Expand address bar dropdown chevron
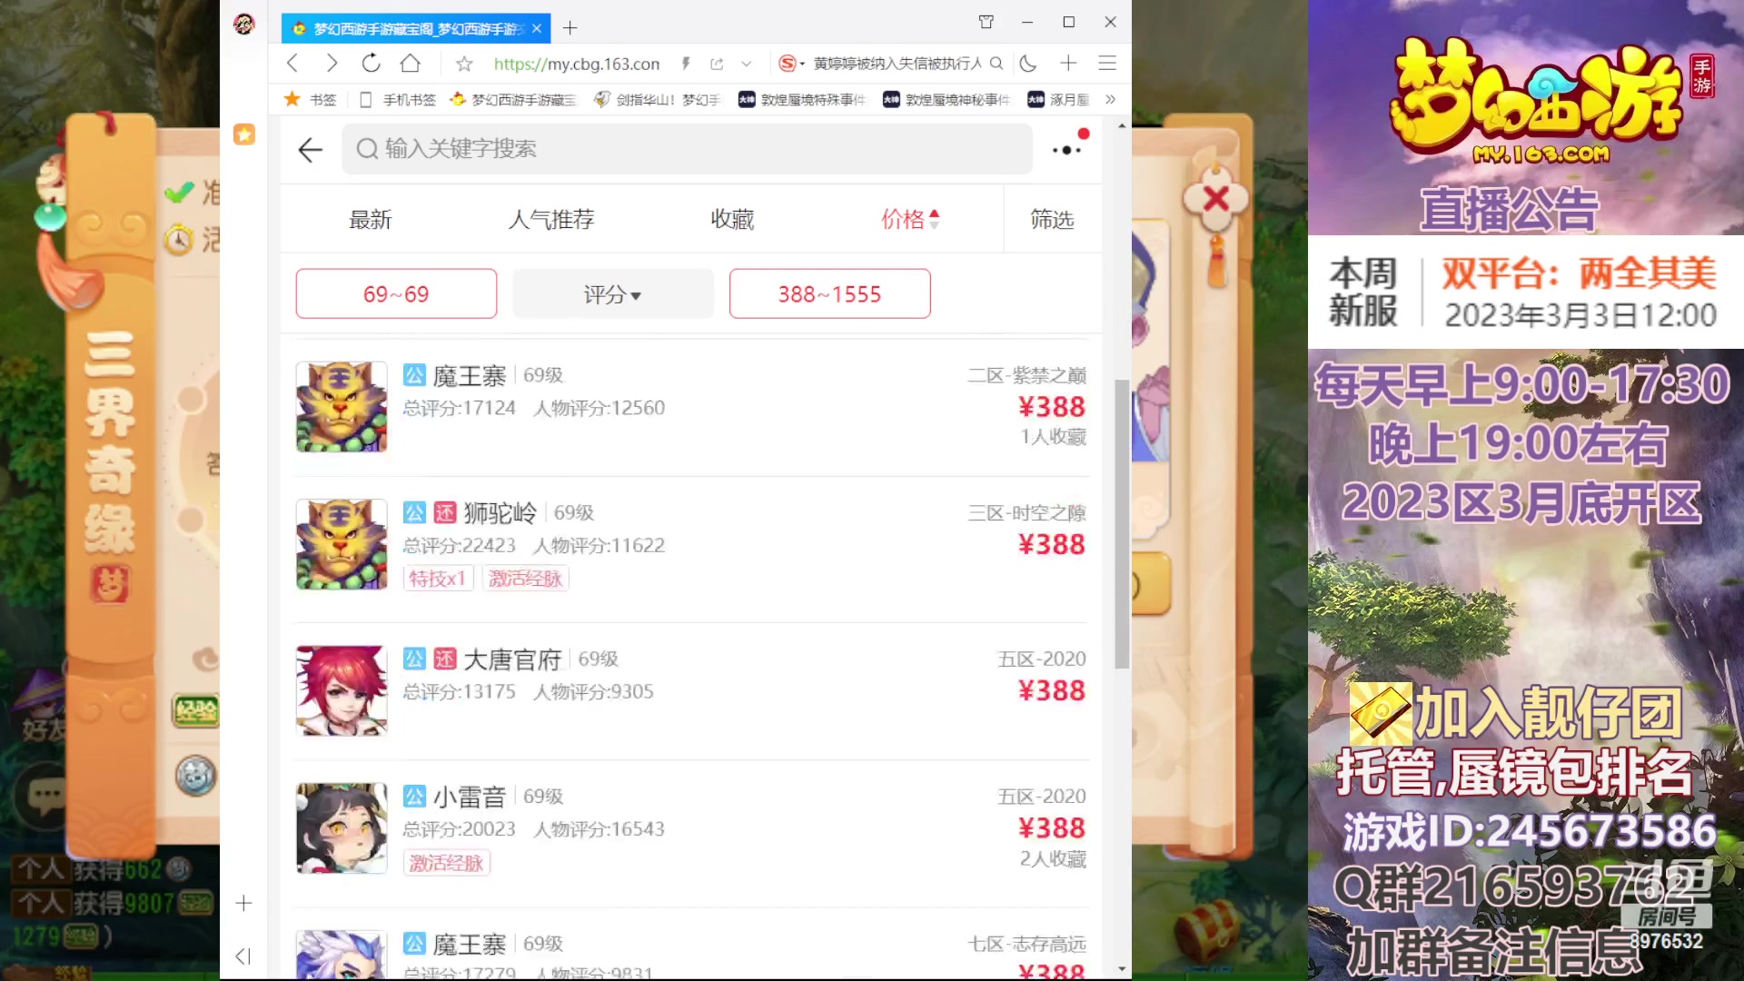This screenshot has width=1744, height=981. tap(746, 64)
